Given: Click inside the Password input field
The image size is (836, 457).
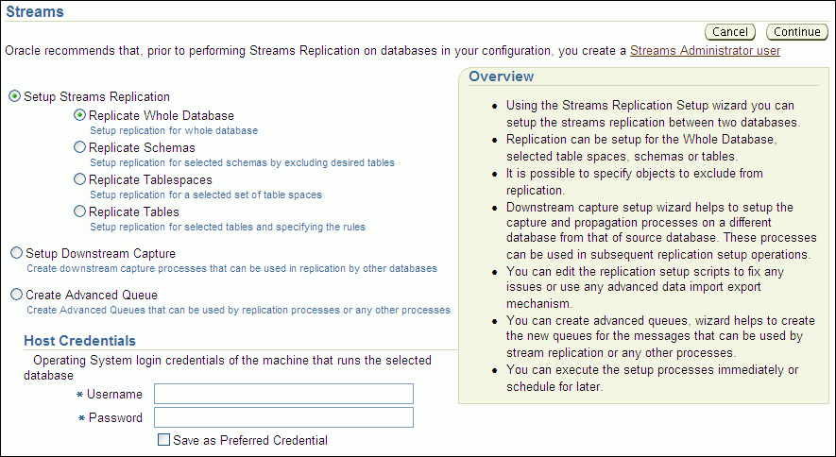Looking at the screenshot, I should point(283,417).
